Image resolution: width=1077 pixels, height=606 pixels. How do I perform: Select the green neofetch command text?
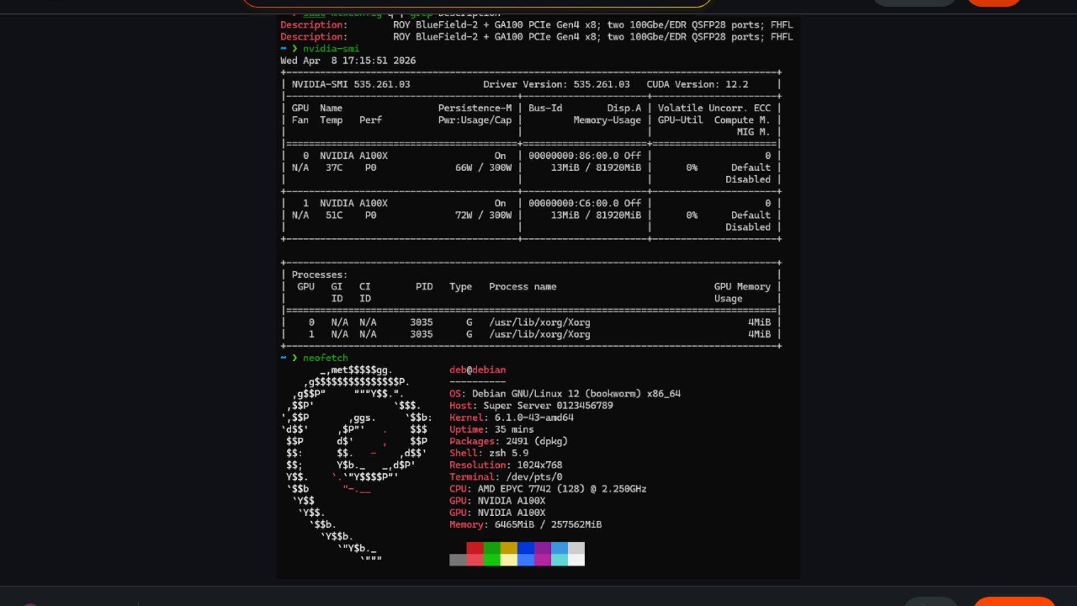[324, 357]
